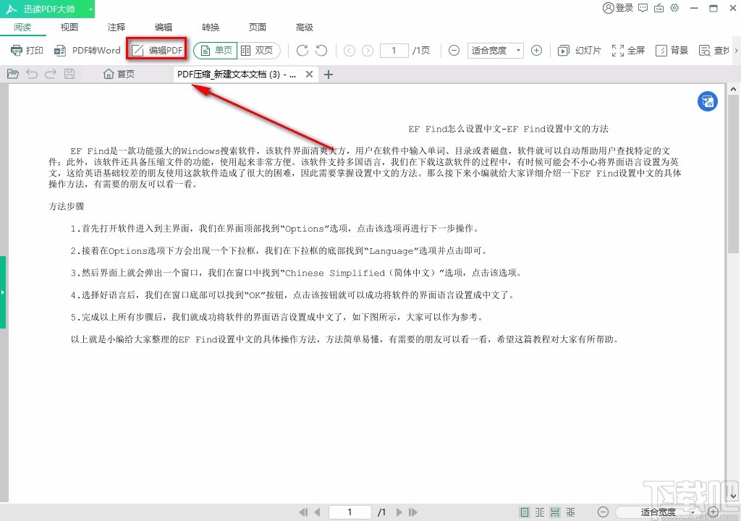Toggle 单页 single page view
The height and width of the screenshot is (521, 741).
tap(215, 51)
